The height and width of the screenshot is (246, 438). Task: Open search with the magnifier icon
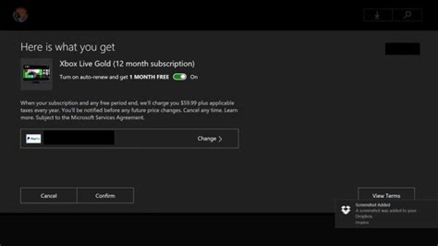[x=407, y=15]
